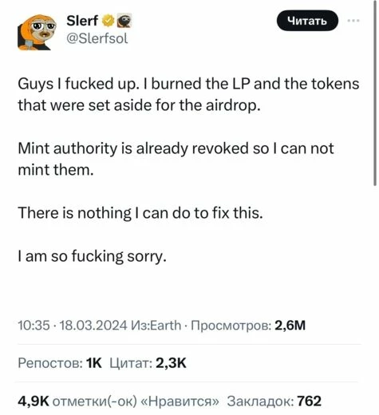Open the Цитат 2,3K quotes list

pyautogui.click(x=148, y=363)
